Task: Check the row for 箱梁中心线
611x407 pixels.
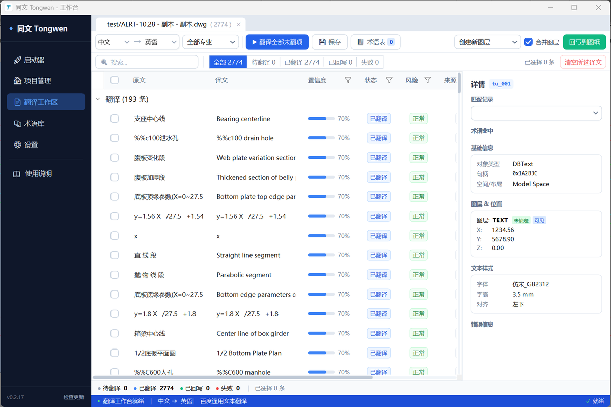Action: coord(115,333)
